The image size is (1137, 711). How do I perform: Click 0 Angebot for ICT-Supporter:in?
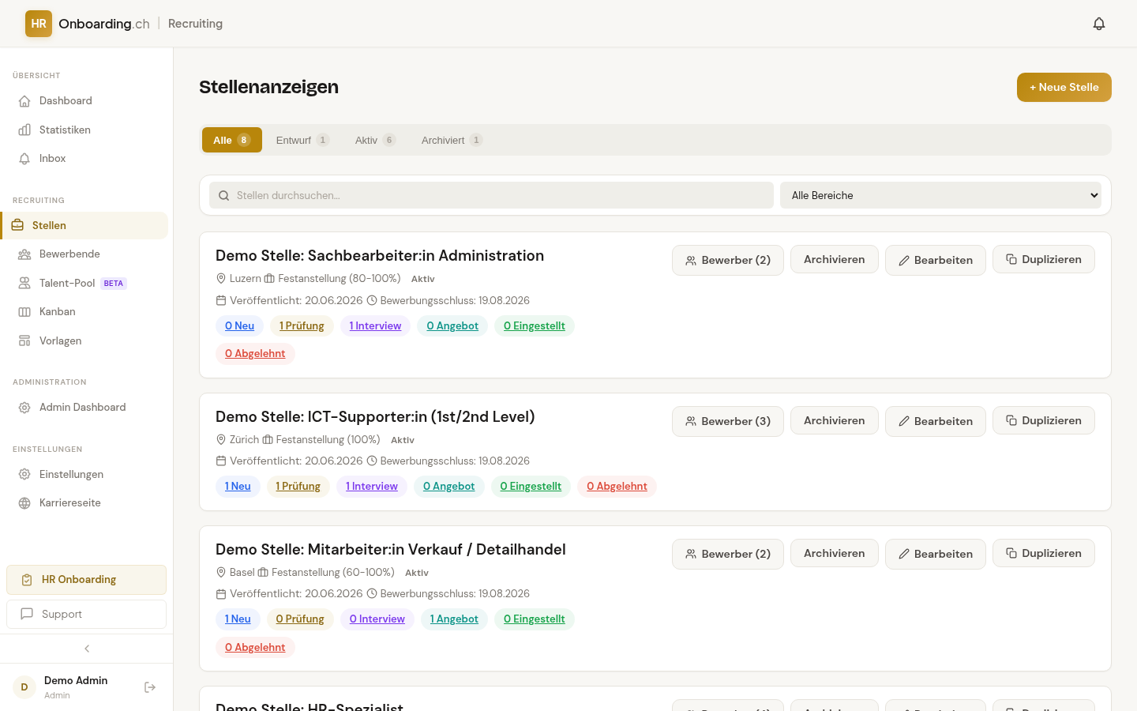click(x=448, y=486)
